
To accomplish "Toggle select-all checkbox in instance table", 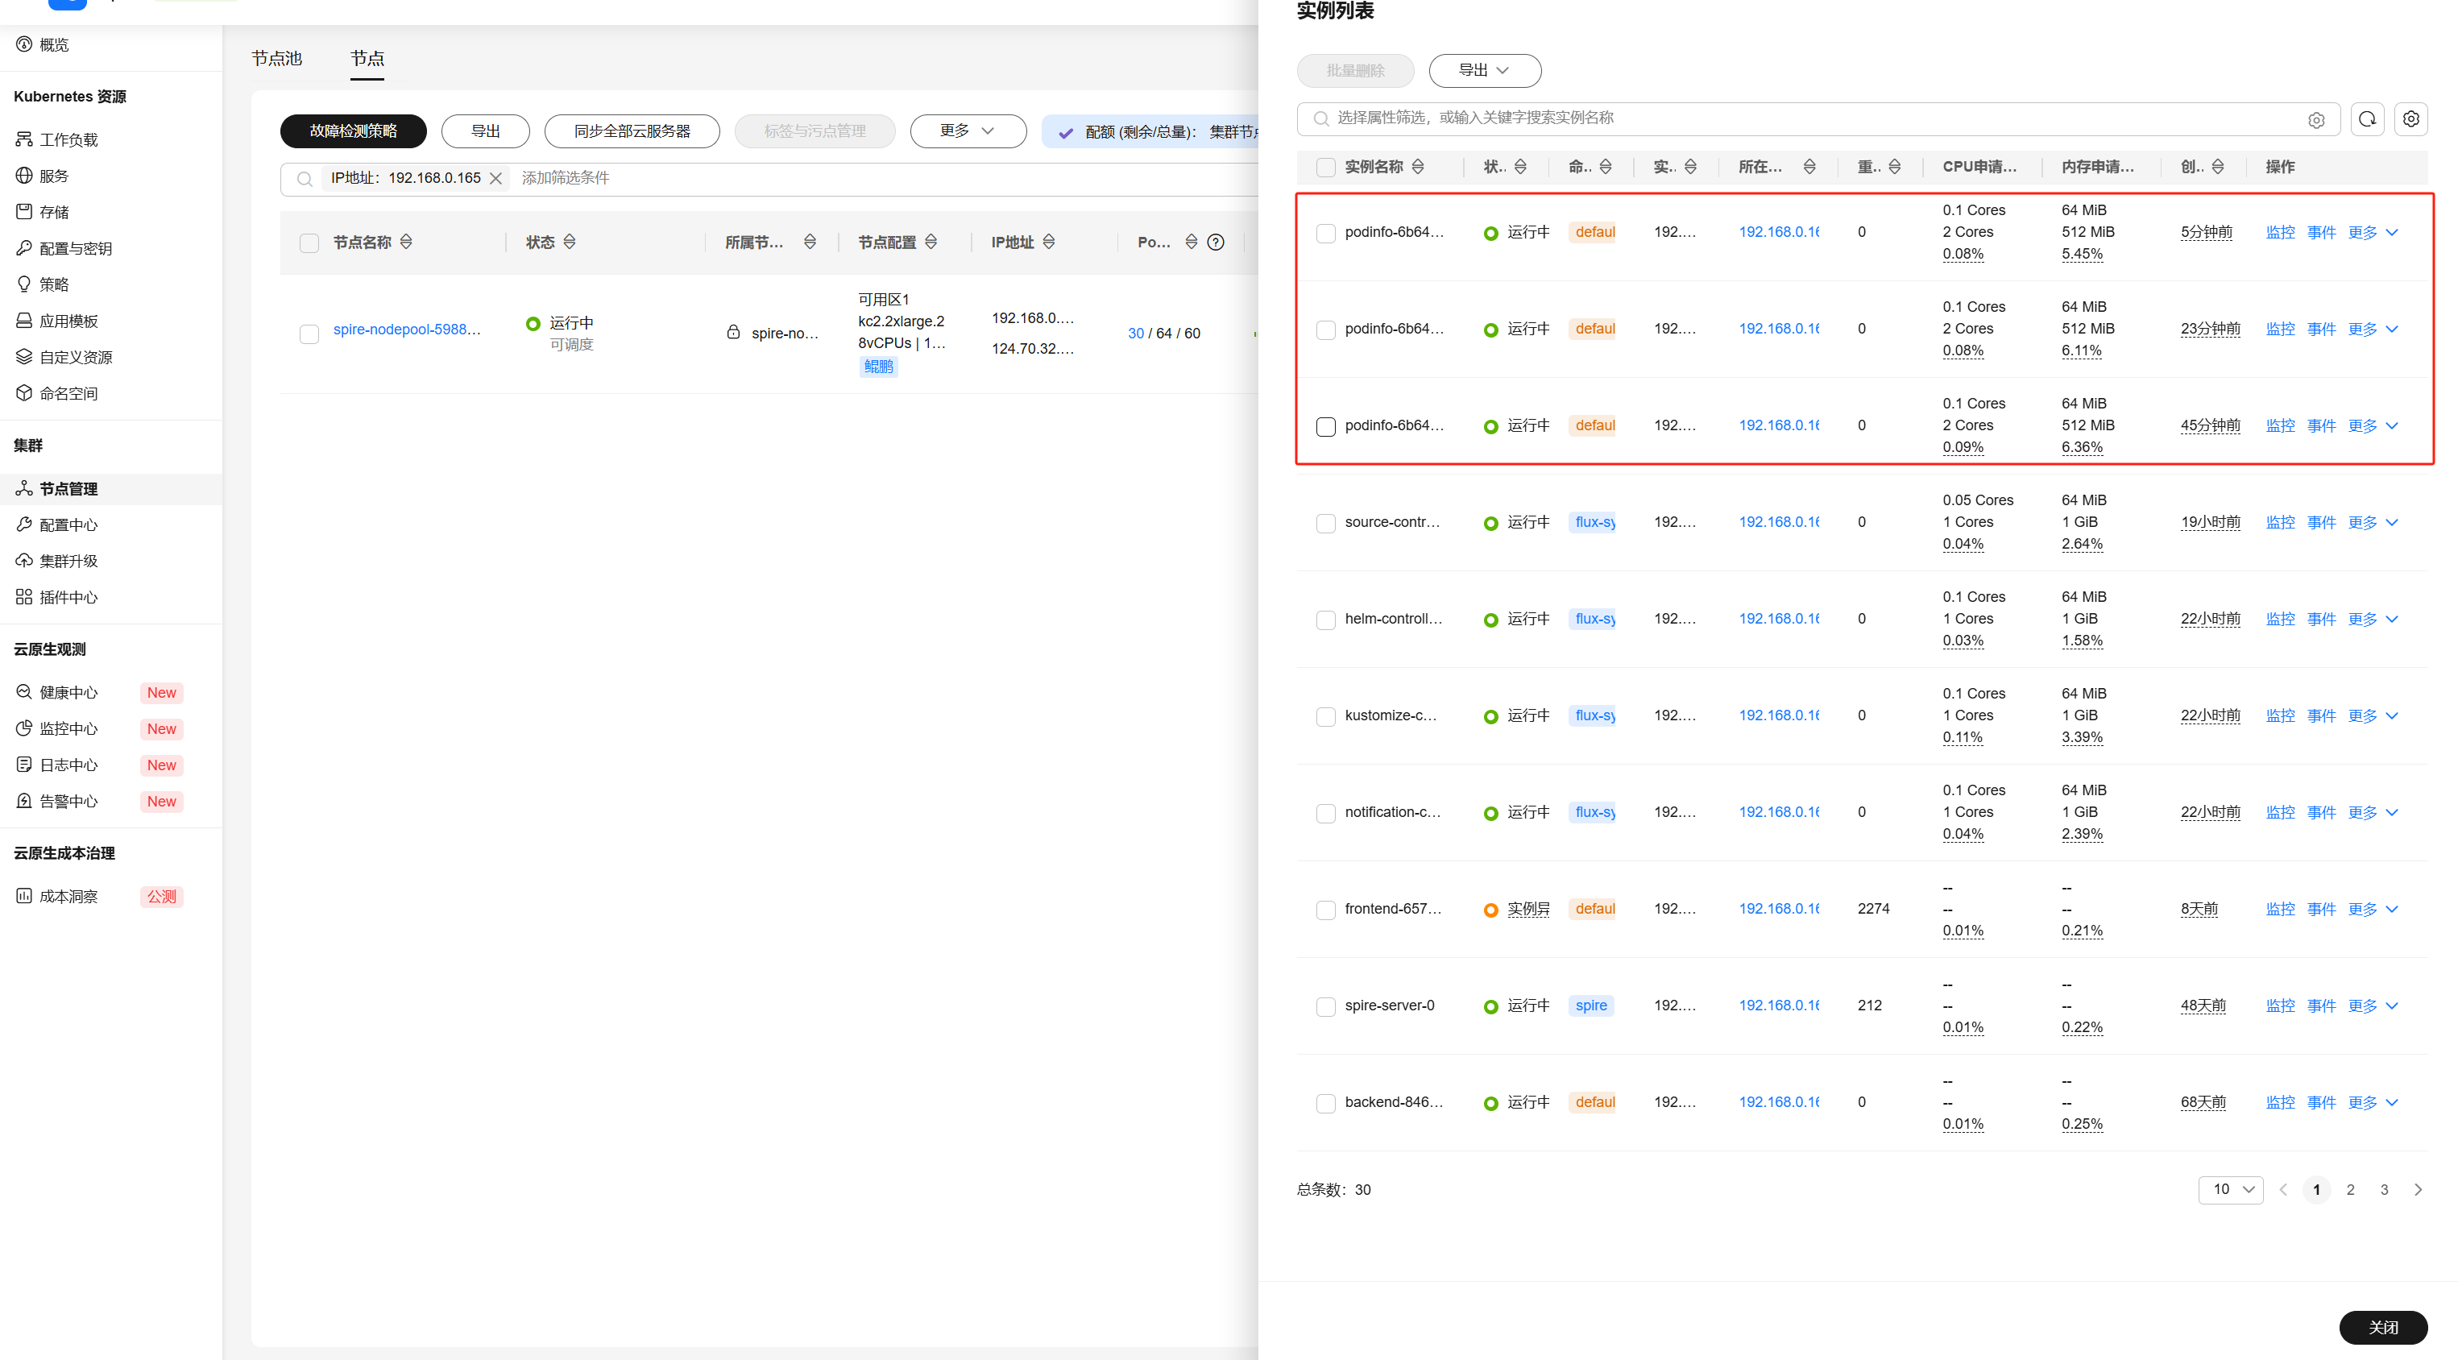I will pos(1325,167).
